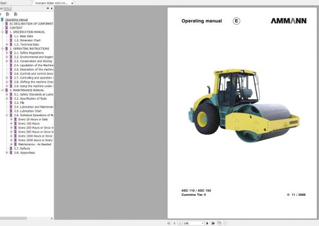
Task: Click the bookmarks panel scroll right arrow
Action: point(52,218)
